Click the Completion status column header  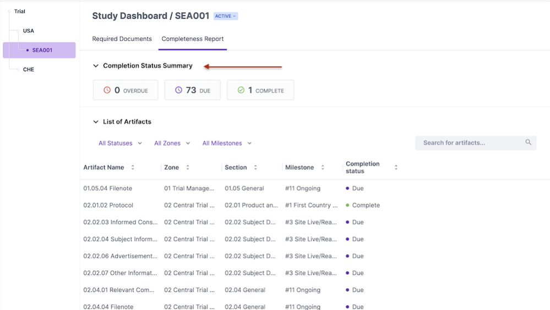363,168
